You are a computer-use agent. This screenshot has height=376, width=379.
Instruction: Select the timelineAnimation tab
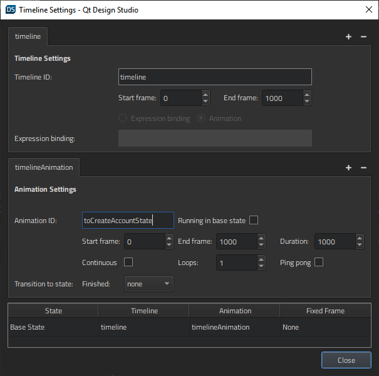pos(44,167)
